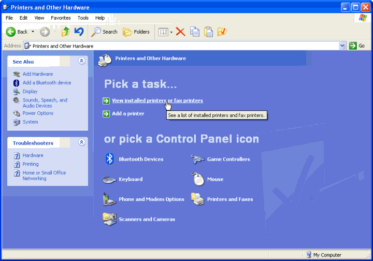Click the Add a printer task
Image resolution: width=373 pixels, height=261 pixels.
128,113
